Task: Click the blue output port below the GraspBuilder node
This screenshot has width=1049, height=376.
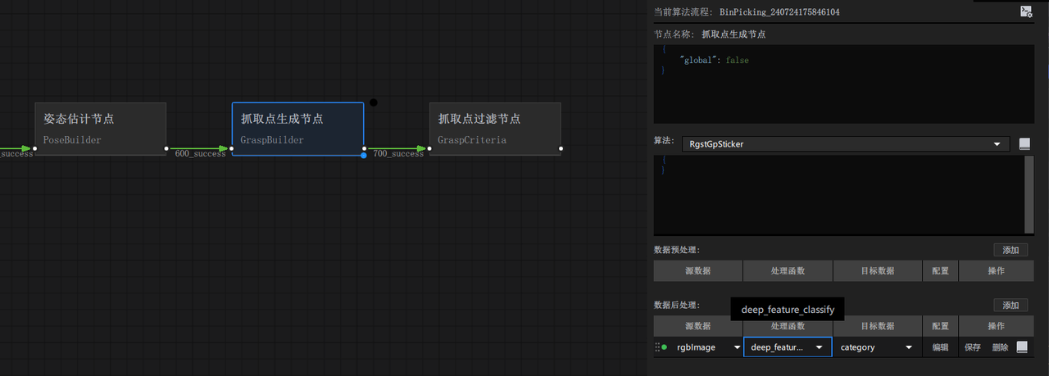Action: pyautogui.click(x=364, y=155)
